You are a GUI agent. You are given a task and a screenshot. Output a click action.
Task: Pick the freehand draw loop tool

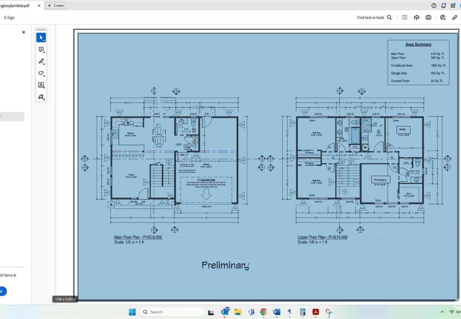click(41, 73)
